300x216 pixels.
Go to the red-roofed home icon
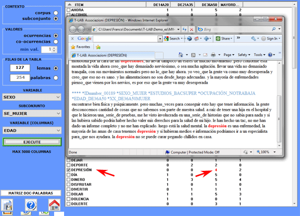[x=54, y=205]
